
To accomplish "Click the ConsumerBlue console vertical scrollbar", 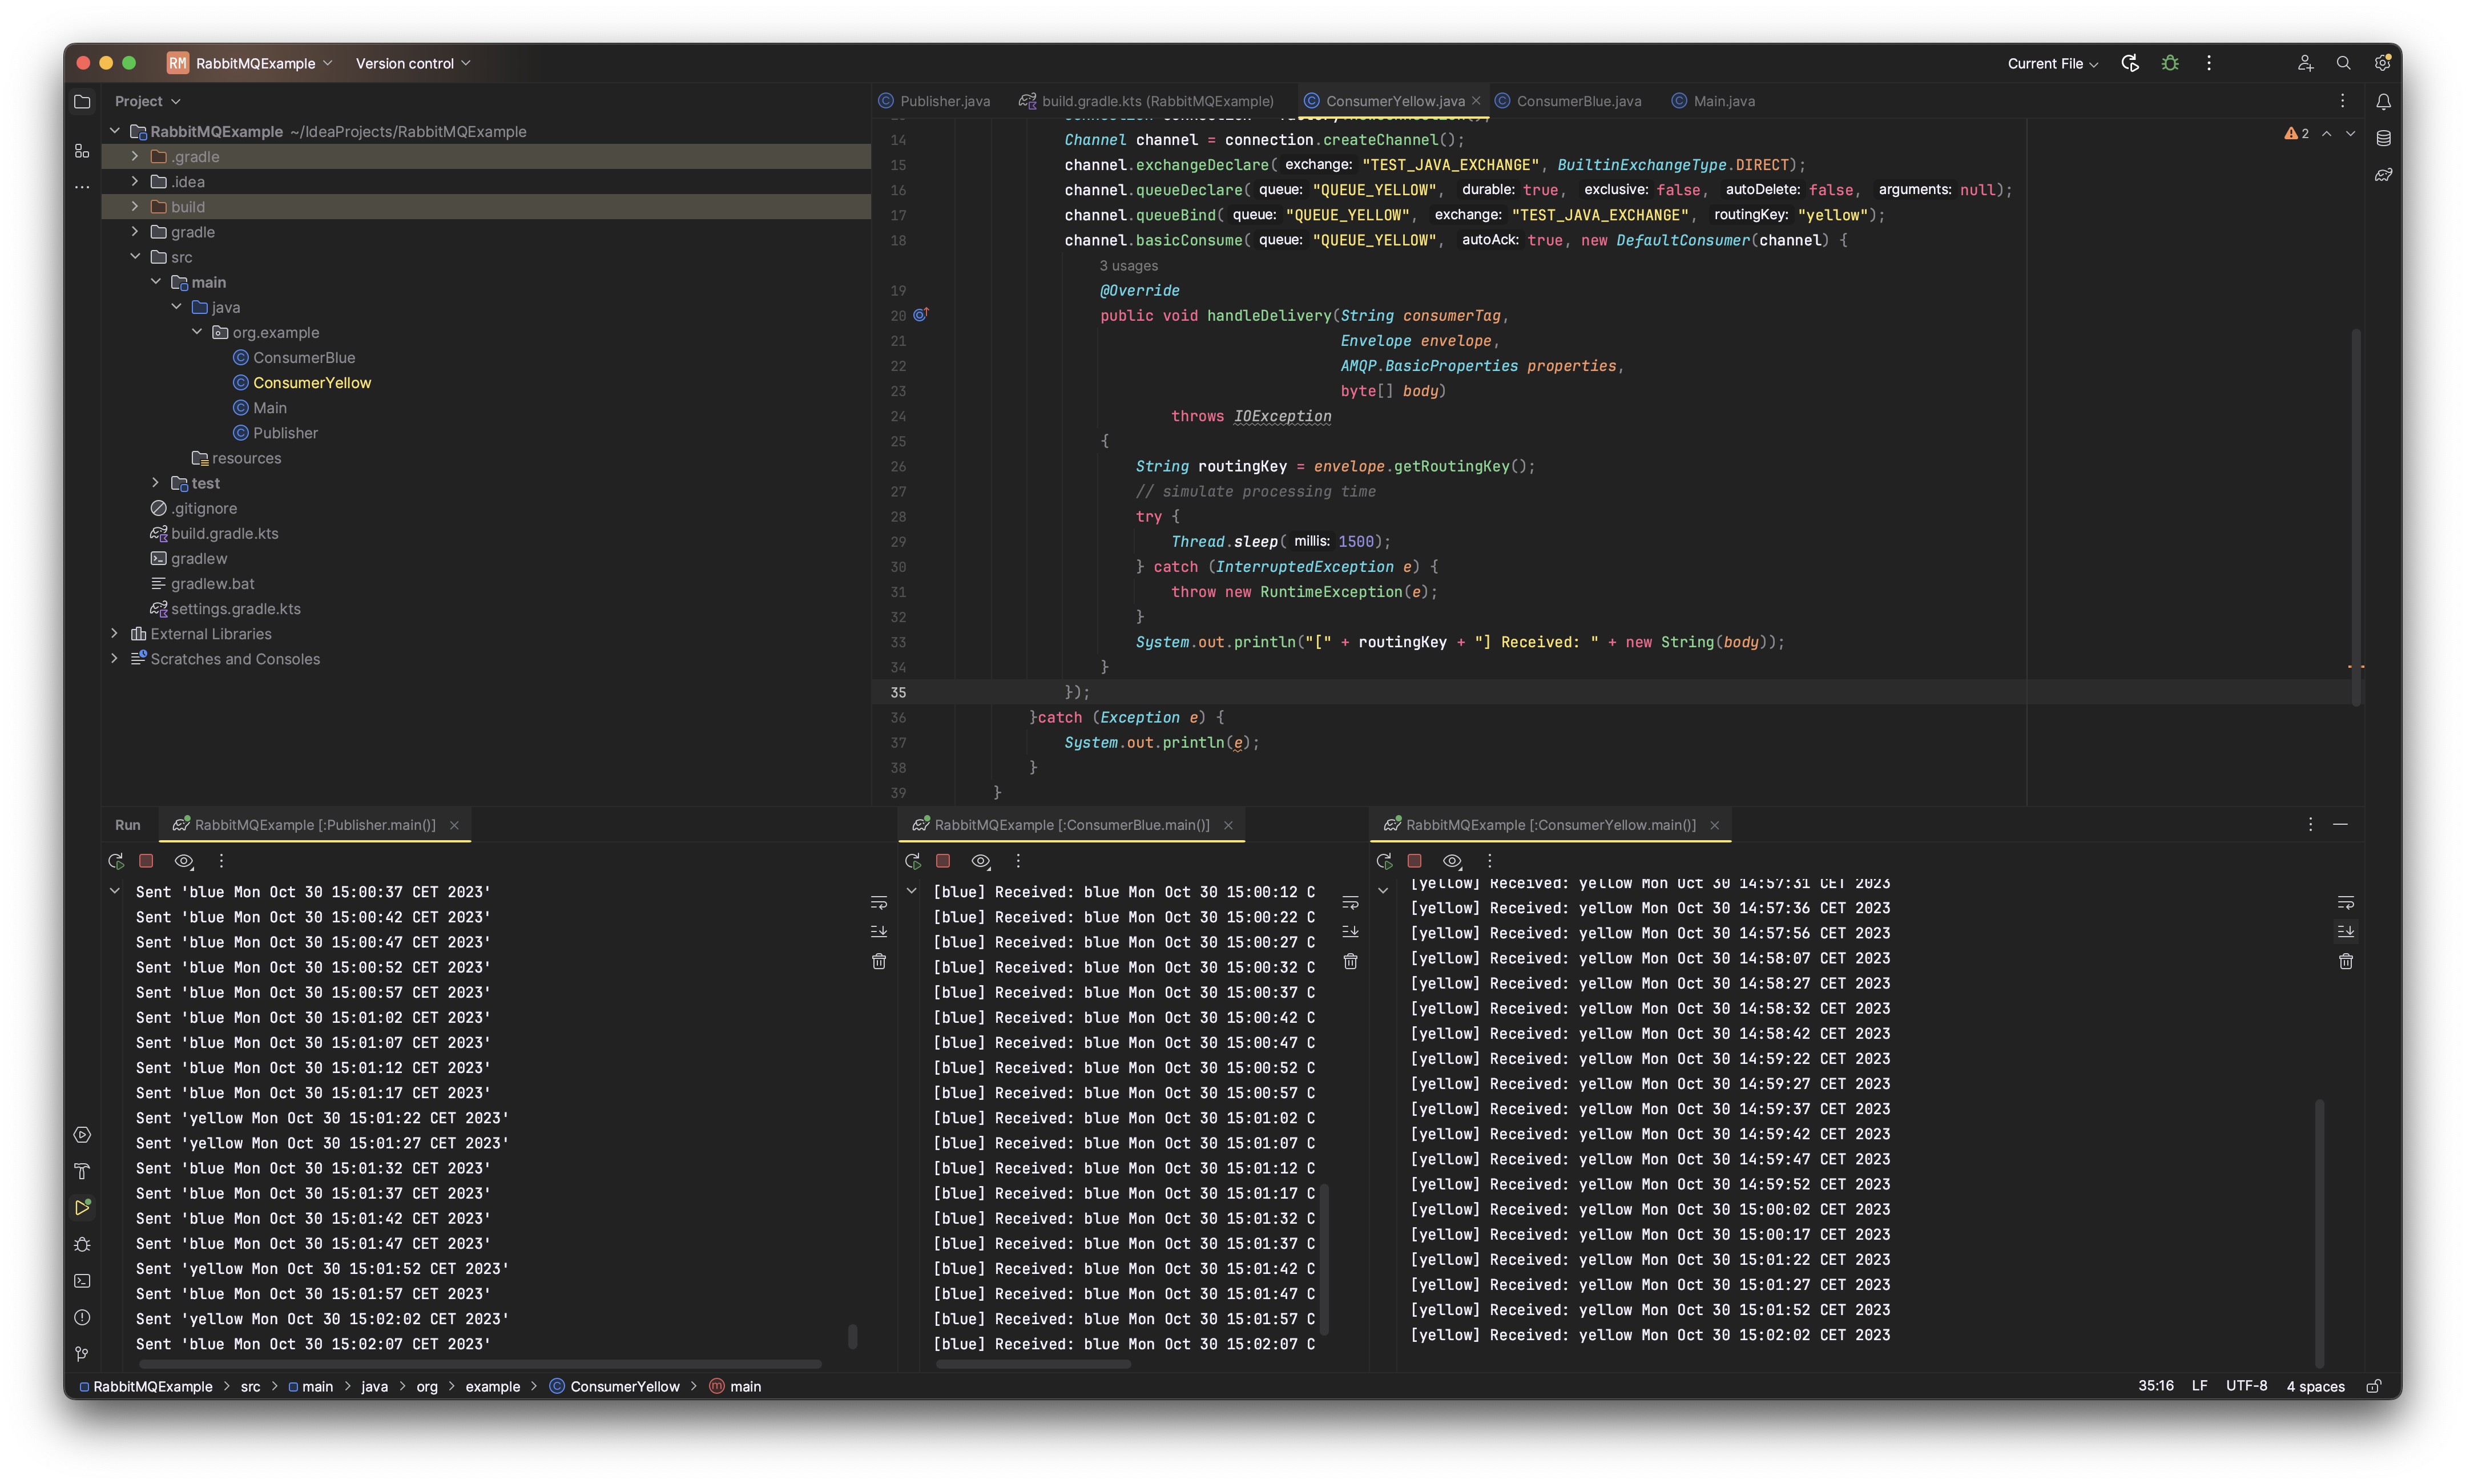I will [x=1325, y=1259].
